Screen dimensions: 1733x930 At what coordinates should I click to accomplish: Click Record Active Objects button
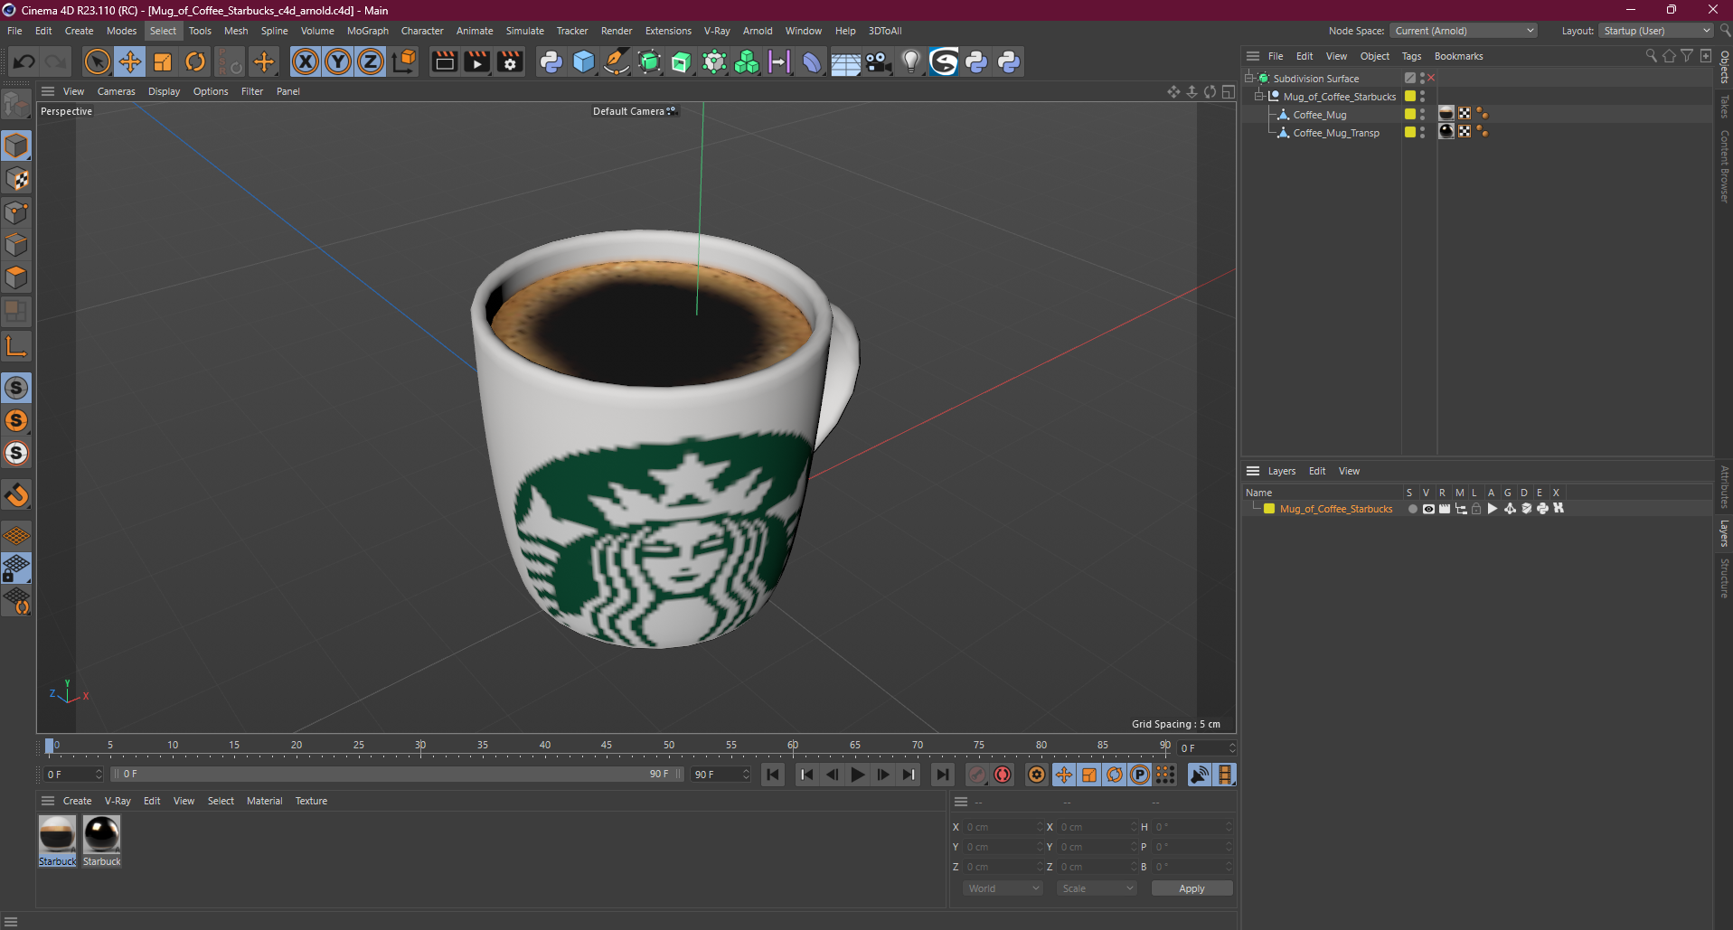coord(977,775)
